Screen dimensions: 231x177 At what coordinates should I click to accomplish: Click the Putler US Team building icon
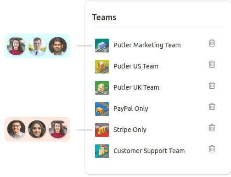coord(102,67)
